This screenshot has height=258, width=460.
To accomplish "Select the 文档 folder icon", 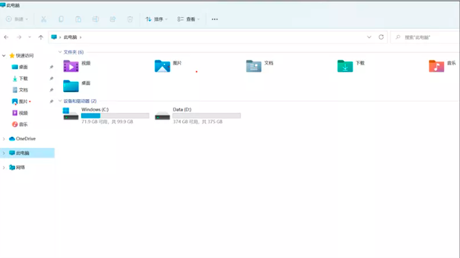I will (254, 66).
